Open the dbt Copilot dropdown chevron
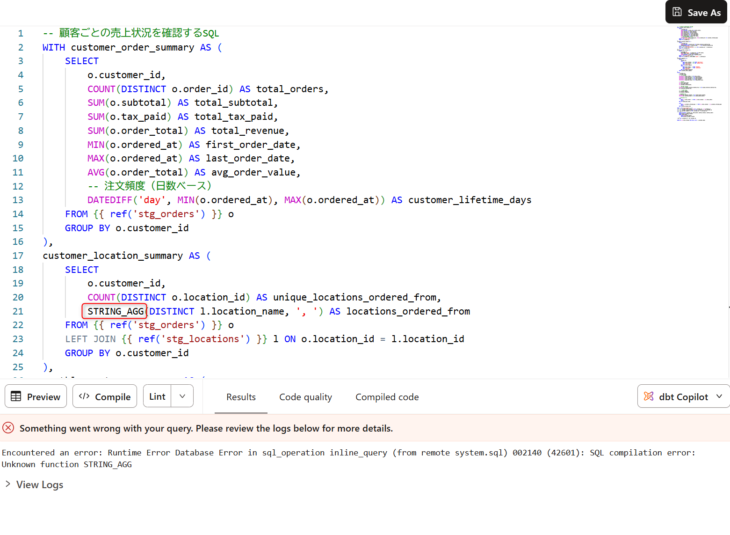The height and width of the screenshot is (535, 730). (x=719, y=396)
